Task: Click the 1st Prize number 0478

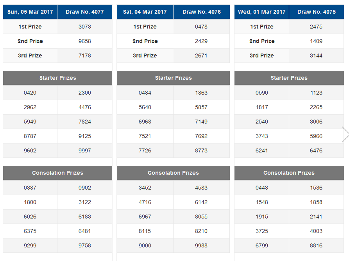Action: tap(201, 27)
